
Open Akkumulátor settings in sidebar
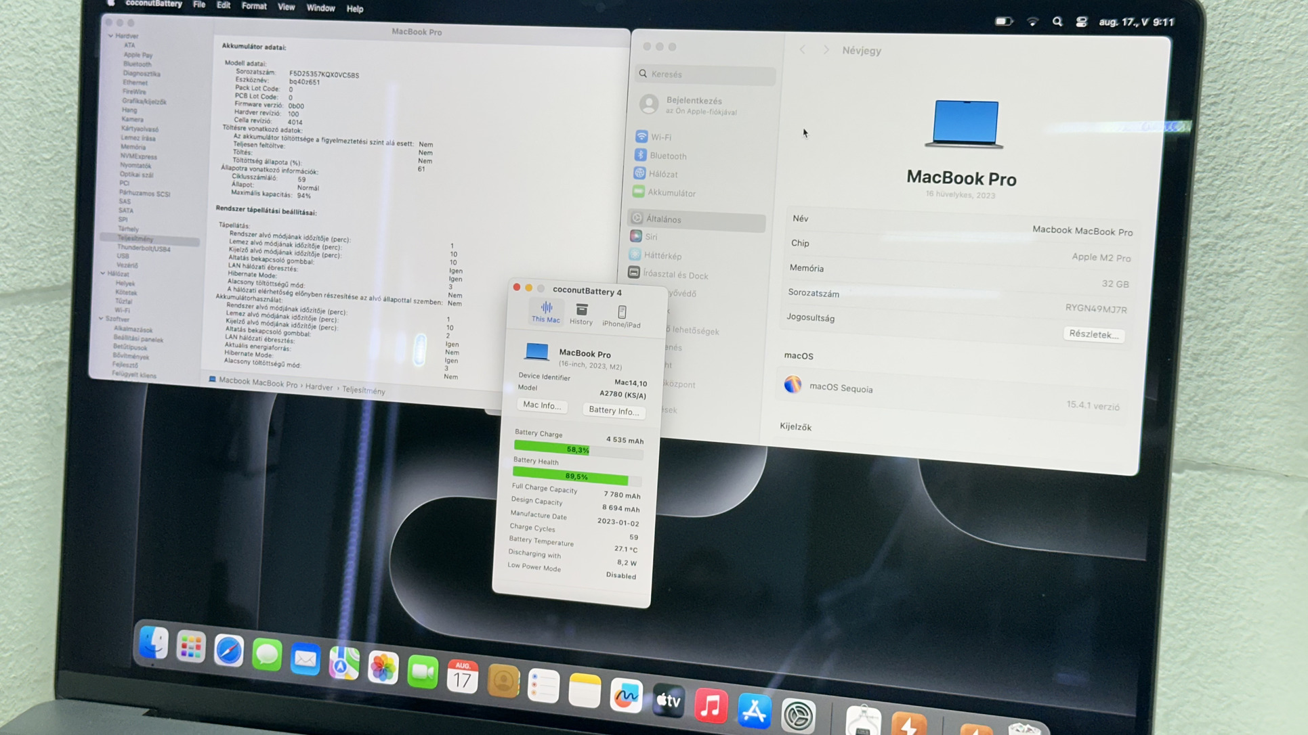coord(671,193)
